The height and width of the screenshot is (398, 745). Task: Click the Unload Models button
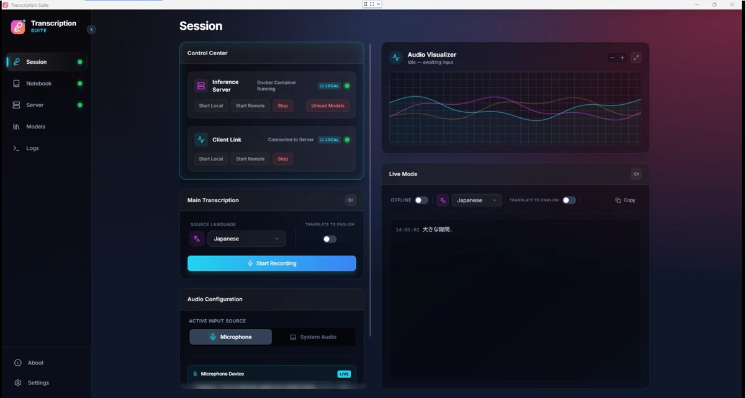pos(328,106)
